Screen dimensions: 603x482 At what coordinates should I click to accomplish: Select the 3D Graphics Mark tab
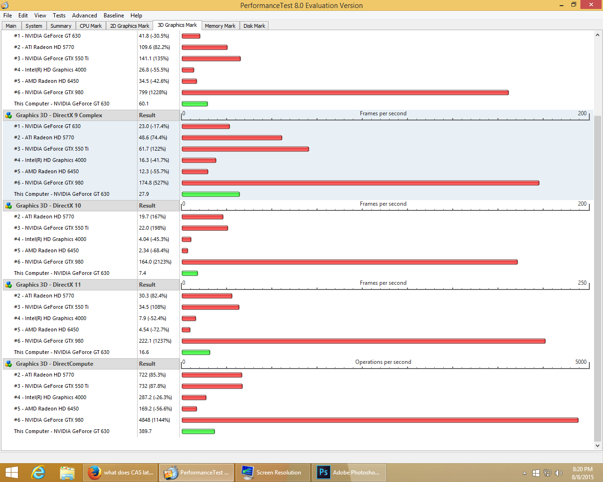tap(178, 25)
